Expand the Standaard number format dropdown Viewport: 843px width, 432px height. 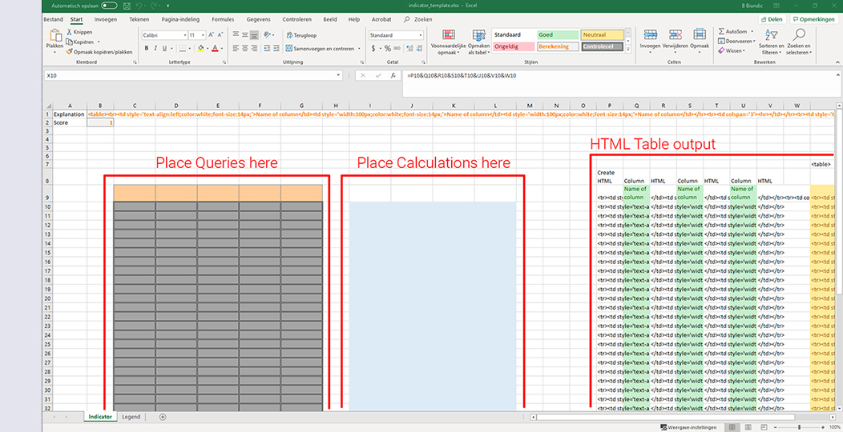coord(421,35)
